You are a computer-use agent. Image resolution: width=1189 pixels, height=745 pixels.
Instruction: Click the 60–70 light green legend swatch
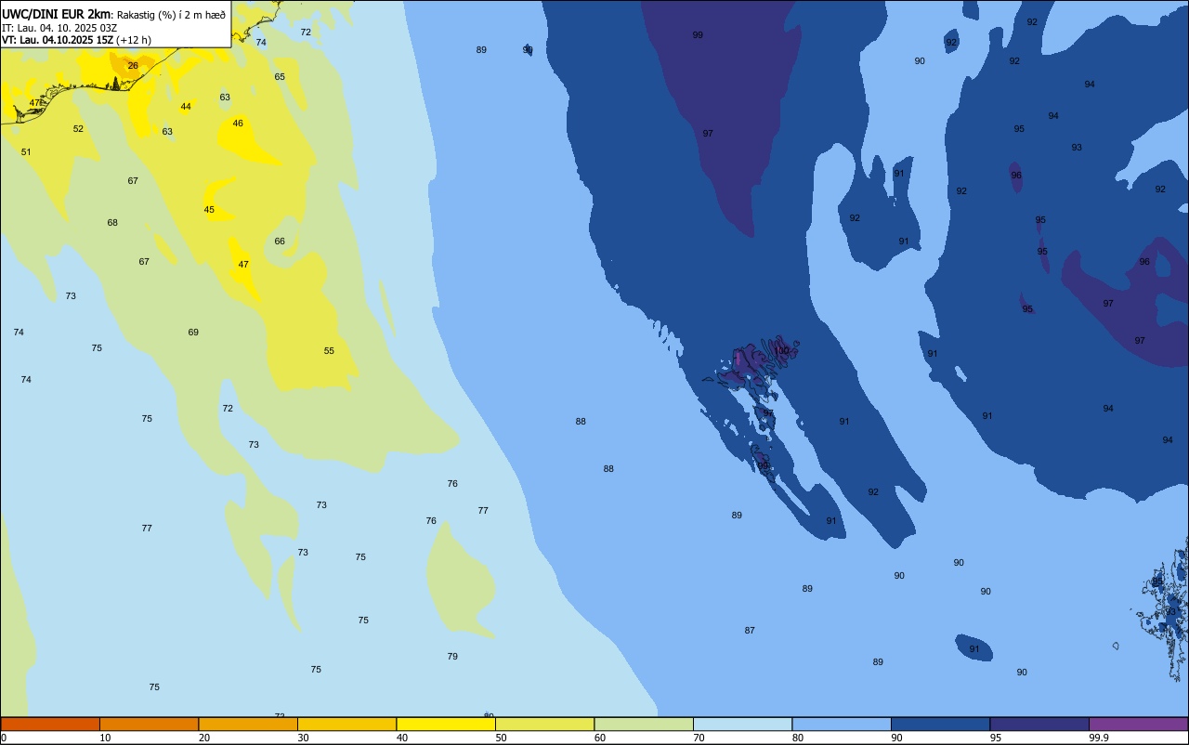coord(644,724)
